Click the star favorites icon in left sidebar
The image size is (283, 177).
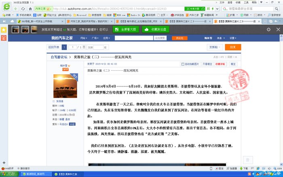(3, 29)
